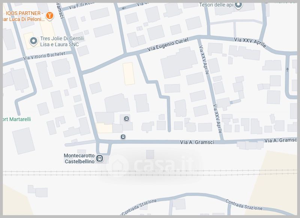
Task: Click the Montecarotto Castelbellino station name
Action: (79, 158)
